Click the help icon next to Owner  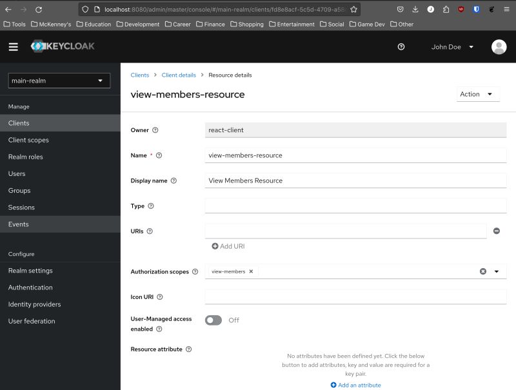pos(154,130)
